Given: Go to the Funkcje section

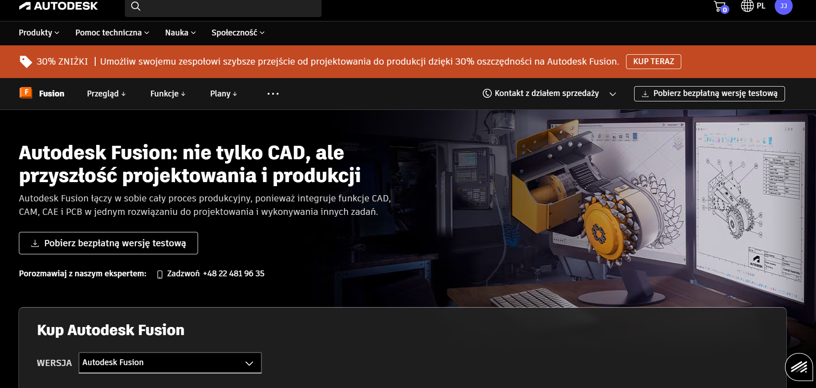Looking at the screenshot, I should 168,94.
